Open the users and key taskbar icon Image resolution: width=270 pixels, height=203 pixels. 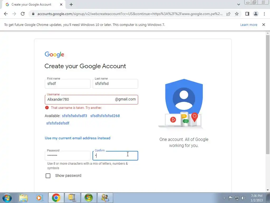105,198
